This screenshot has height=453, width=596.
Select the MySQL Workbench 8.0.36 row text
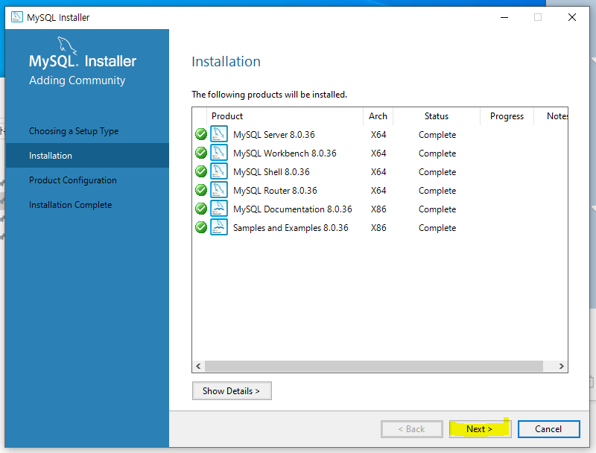[285, 153]
